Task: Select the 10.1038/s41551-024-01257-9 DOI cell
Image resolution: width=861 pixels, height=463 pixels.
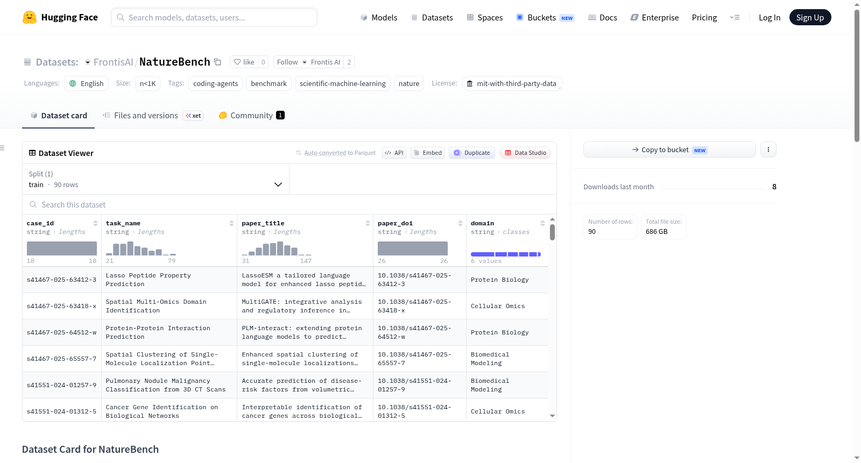Action: (420, 385)
